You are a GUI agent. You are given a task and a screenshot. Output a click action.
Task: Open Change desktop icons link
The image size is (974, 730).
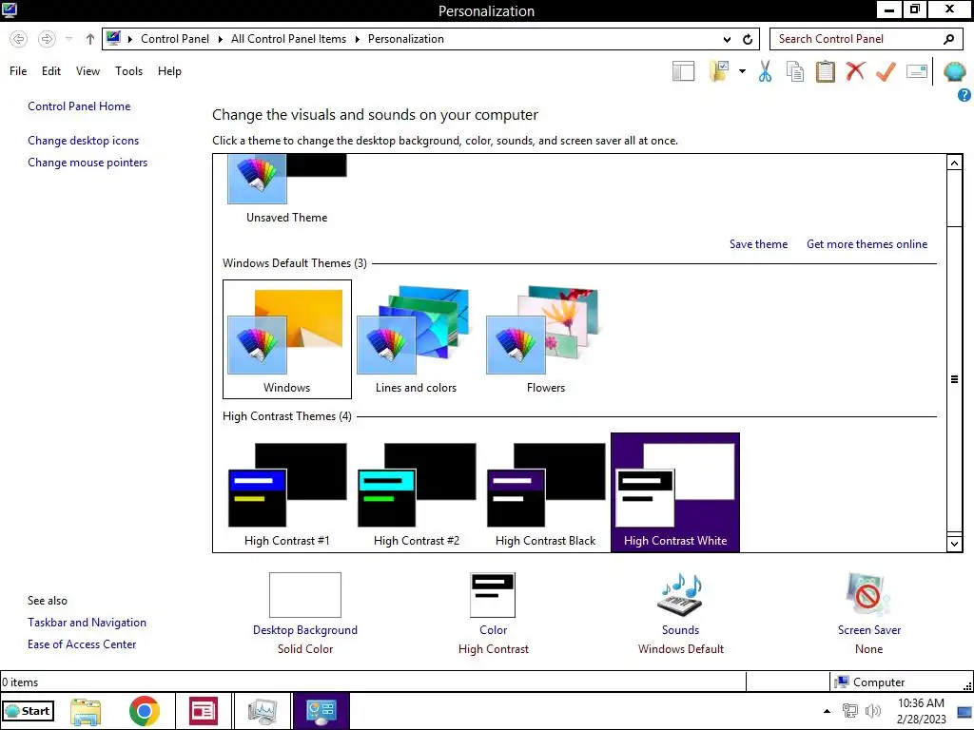click(84, 141)
